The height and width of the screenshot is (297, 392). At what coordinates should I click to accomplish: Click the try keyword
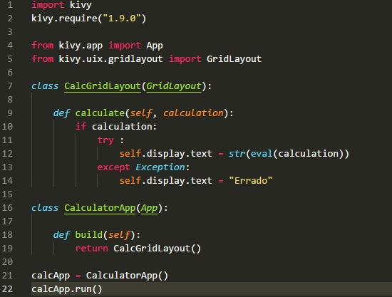click(105, 140)
